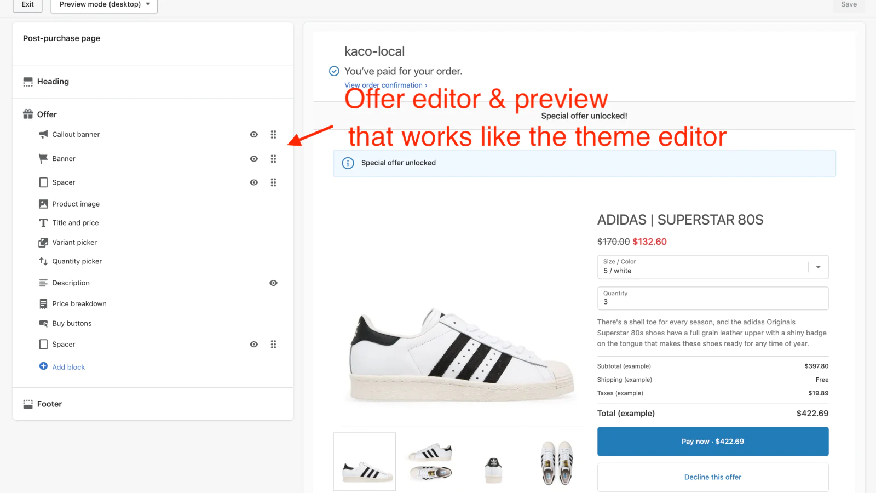Screen dimensions: 876x493
Task: Open the Footer section
Action: [49, 404]
